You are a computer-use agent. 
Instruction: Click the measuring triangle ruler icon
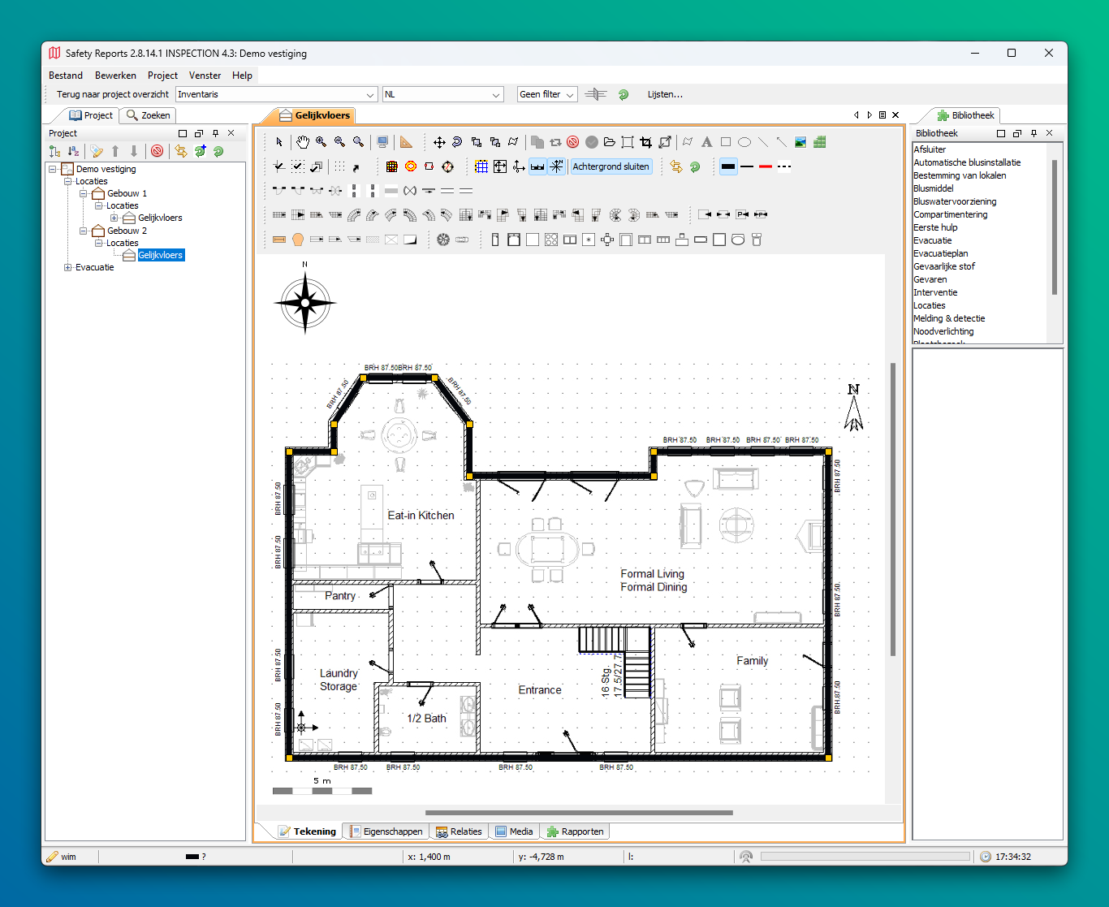click(x=406, y=142)
